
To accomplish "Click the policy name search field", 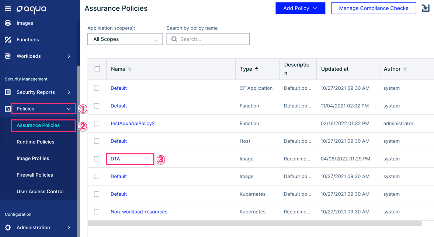I will coord(212,39).
